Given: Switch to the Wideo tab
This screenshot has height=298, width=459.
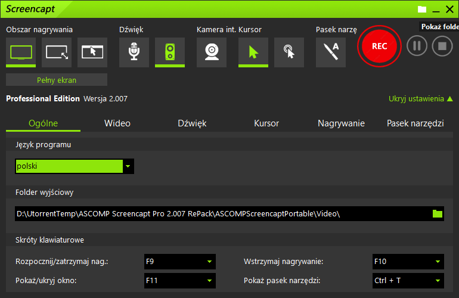Looking at the screenshot, I should coord(117,123).
